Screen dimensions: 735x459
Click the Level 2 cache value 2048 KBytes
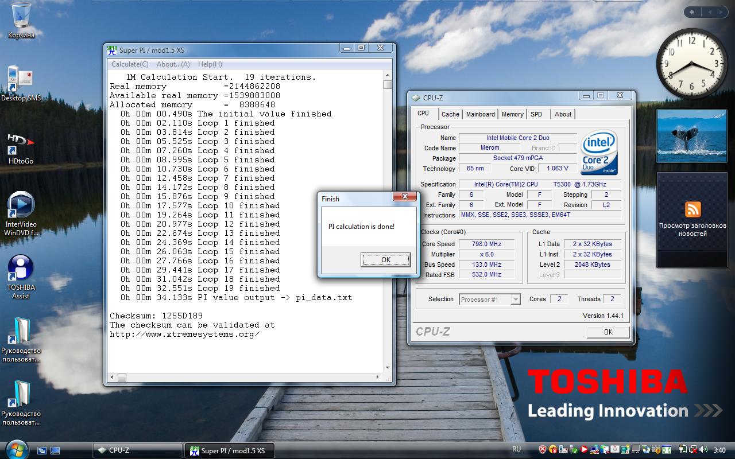point(593,264)
